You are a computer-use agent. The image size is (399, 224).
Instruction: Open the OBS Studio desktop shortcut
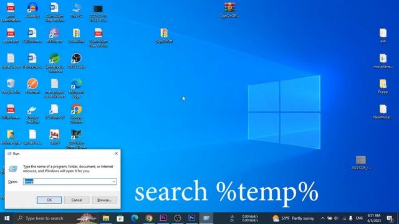tap(76, 61)
